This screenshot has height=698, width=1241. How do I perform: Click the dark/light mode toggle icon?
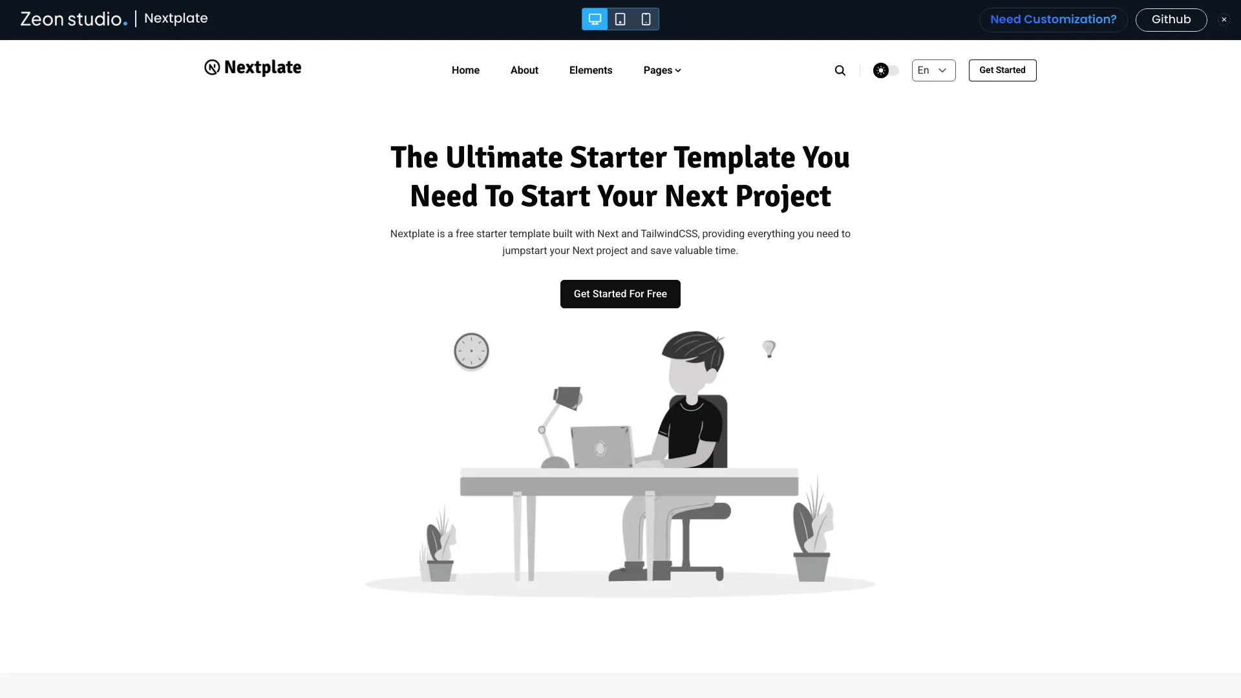coord(885,70)
